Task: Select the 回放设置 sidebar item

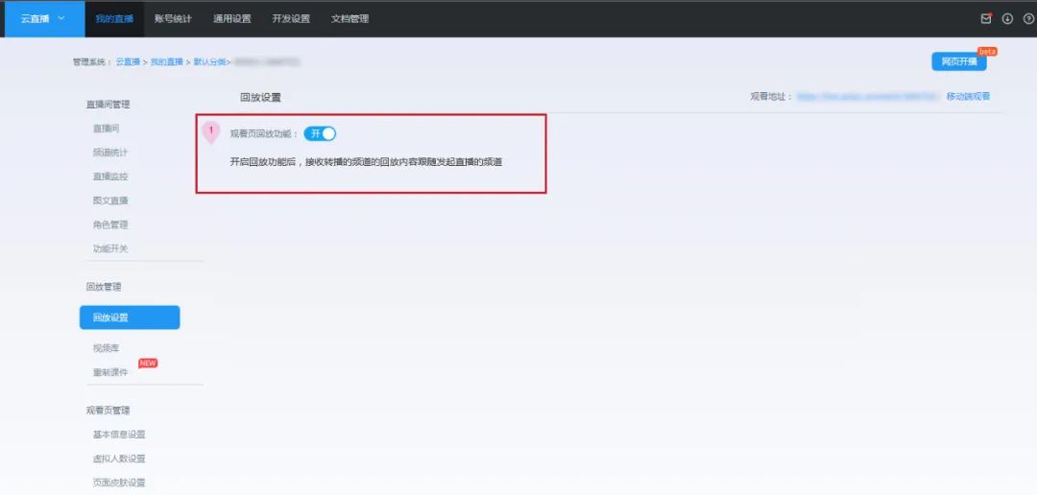Action: (130, 318)
